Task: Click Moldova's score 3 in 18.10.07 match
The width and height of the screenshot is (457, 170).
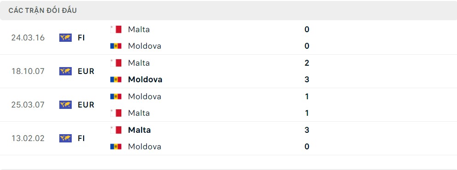Action: [x=307, y=79]
